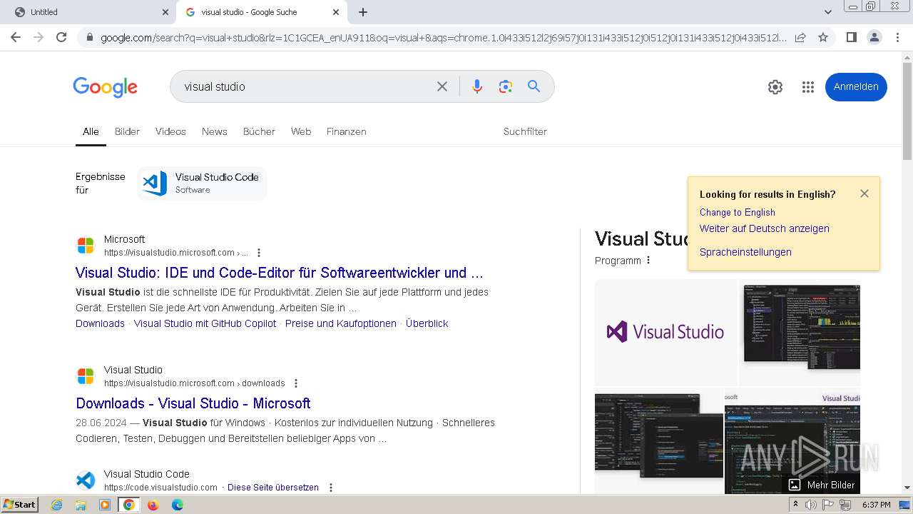Screen dimensions: 913x514
Task: Open more options for Visual Studio Code result
Action: (x=331, y=488)
